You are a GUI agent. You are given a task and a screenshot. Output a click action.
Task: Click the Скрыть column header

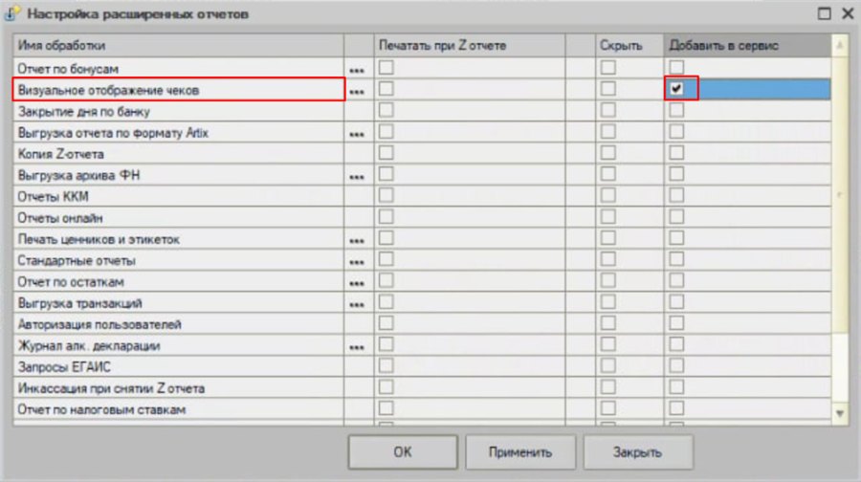tap(629, 46)
